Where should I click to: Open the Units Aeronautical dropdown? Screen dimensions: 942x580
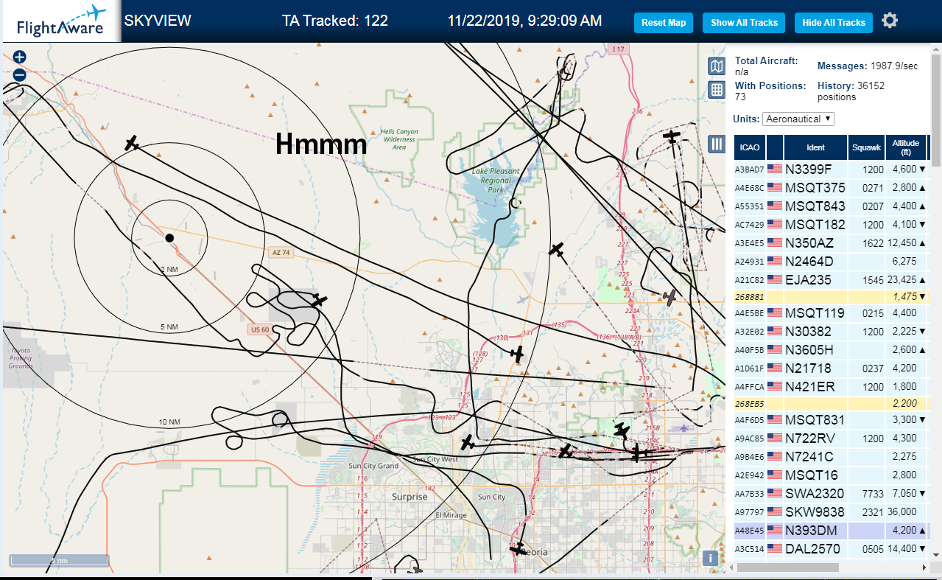point(798,119)
